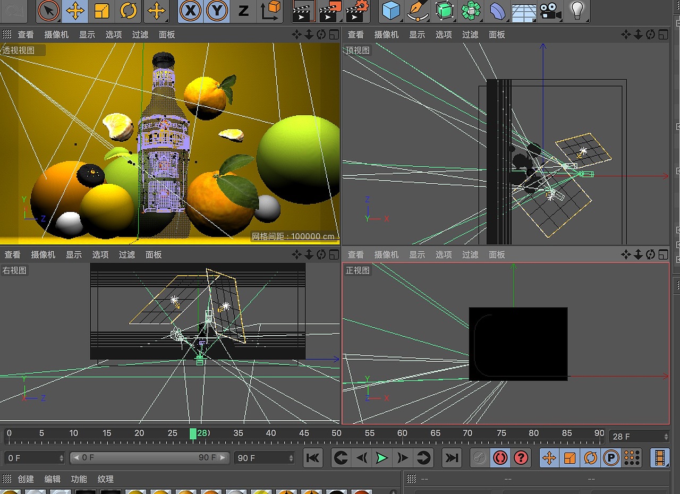Add a light bulb object

tap(577, 11)
